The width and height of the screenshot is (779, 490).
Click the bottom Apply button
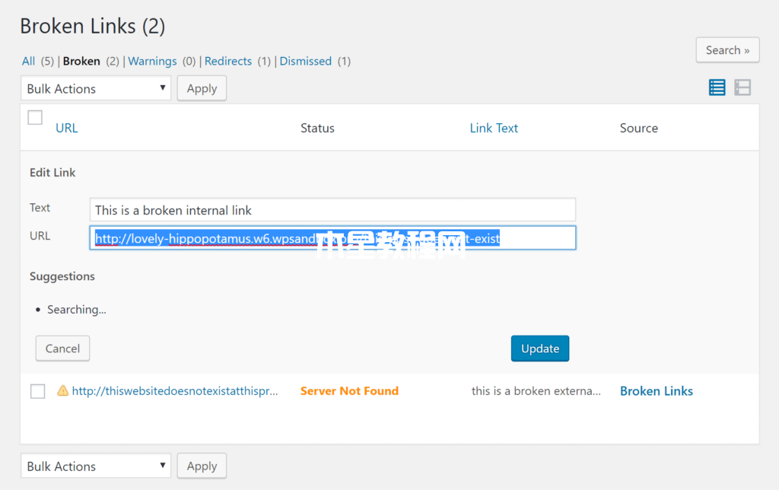coord(202,466)
